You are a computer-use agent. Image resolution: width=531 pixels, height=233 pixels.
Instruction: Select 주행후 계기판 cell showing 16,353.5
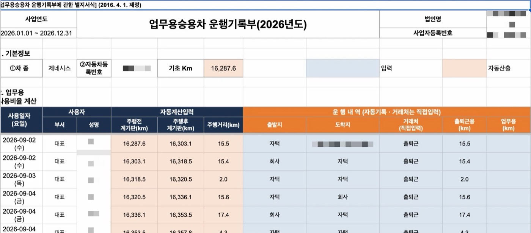tap(181, 215)
